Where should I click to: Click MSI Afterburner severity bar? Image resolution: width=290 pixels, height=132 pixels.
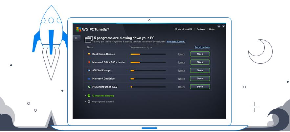(148, 87)
